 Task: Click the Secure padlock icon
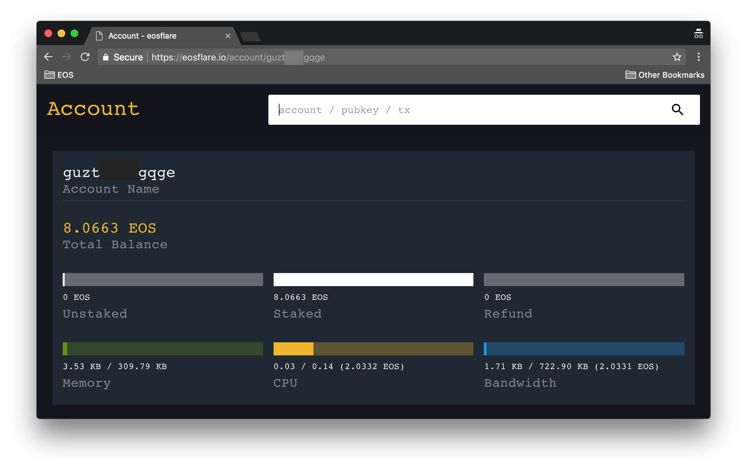(x=106, y=57)
